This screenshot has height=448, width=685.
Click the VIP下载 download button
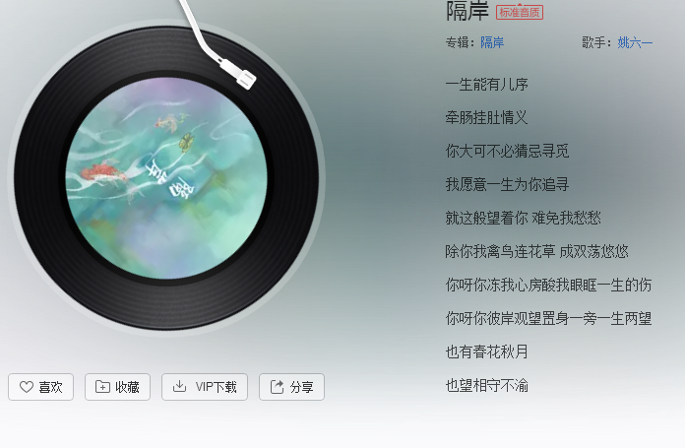[x=205, y=387]
